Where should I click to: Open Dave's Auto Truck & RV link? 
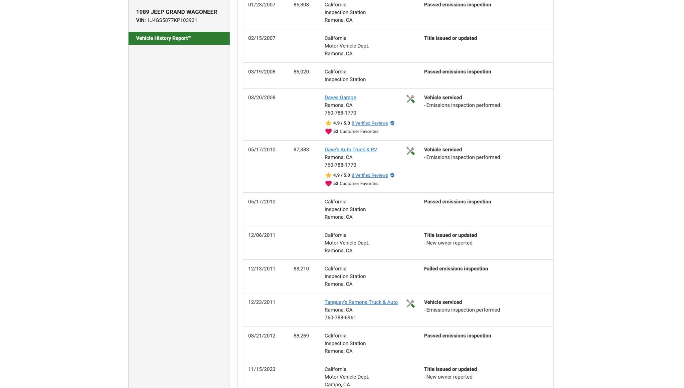(x=350, y=150)
